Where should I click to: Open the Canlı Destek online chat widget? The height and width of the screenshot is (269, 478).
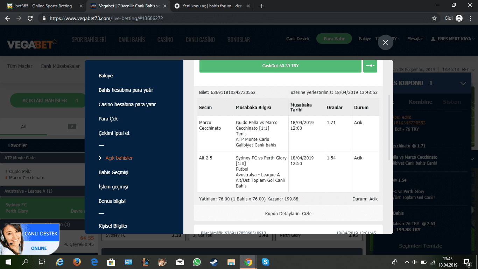coord(29,239)
